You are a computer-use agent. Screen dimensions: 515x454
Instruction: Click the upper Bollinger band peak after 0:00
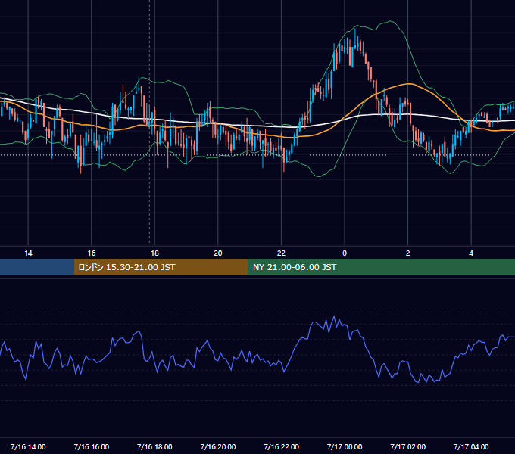pos(390,21)
